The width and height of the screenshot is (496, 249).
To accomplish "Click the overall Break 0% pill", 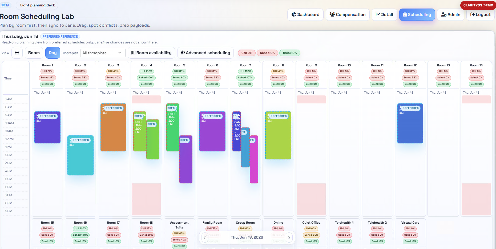I will click(x=290, y=53).
